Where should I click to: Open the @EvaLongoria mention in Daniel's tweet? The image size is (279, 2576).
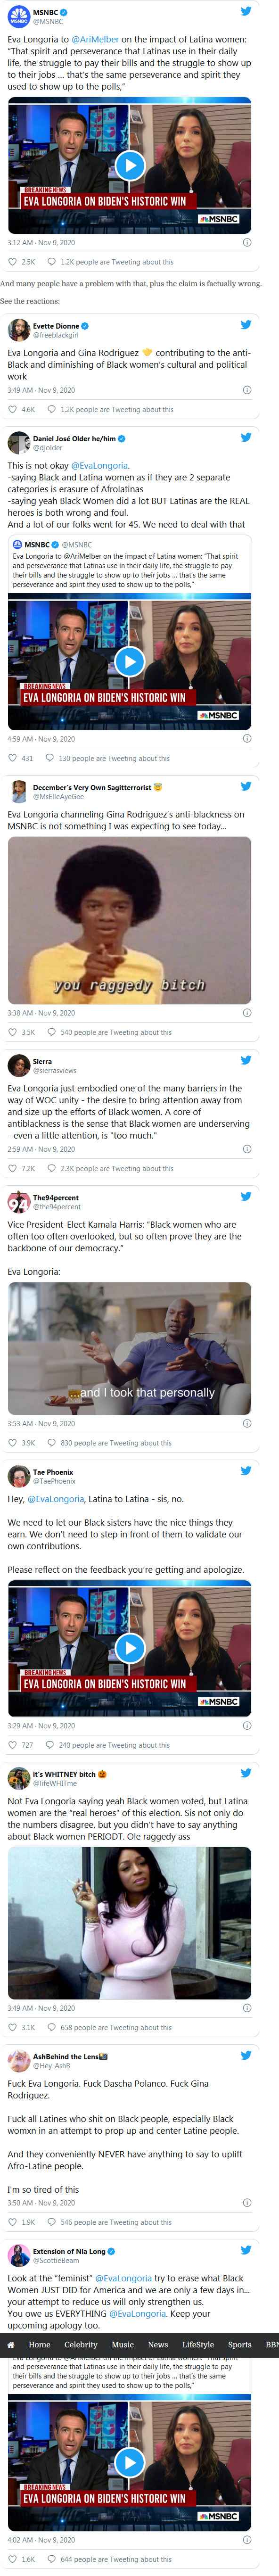tap(99, 465)
